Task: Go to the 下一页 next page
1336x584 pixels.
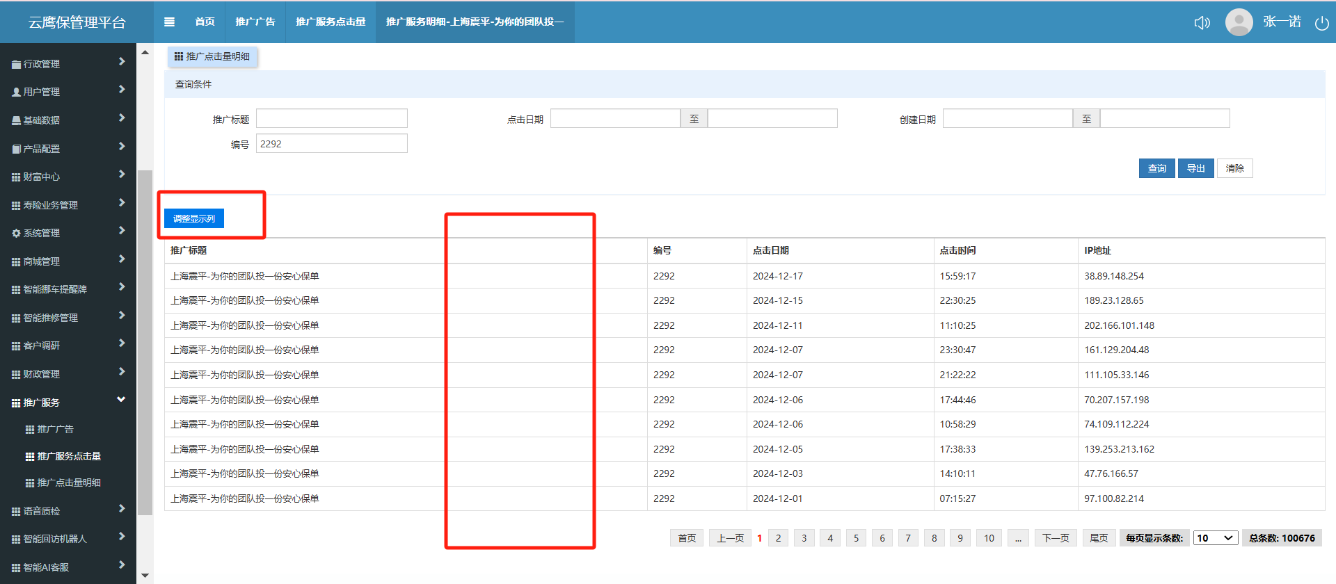Action: pyautogui.click(x=1055, y=538)
